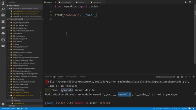The width and height of the screenshot is (196, 110).
Task: Select mylib.py in Open Editors
Action: 24,14
